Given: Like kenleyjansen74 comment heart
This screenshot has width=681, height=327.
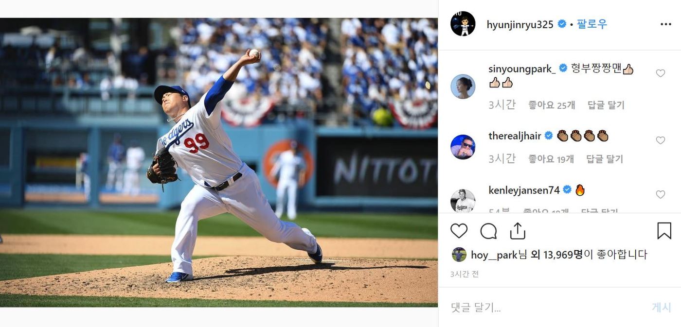Looking at the screenshot, I should pyautogui.click(x=660, y=194).
